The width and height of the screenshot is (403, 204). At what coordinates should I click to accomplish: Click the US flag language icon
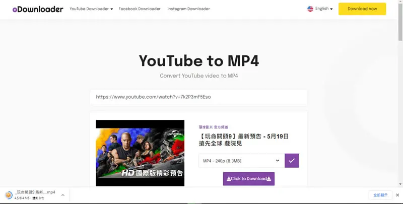tap(310, 9)
